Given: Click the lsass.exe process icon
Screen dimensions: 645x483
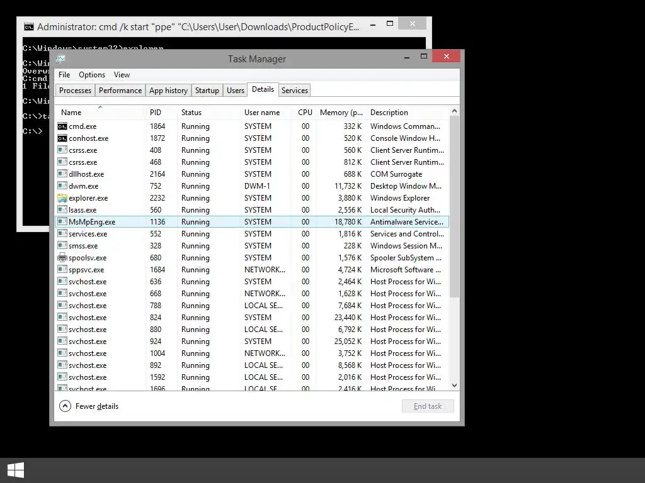Looking at the screenshot, I should (62, 210).
